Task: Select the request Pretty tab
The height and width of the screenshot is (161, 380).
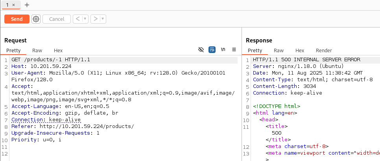Action: click(x=13, y=50)
